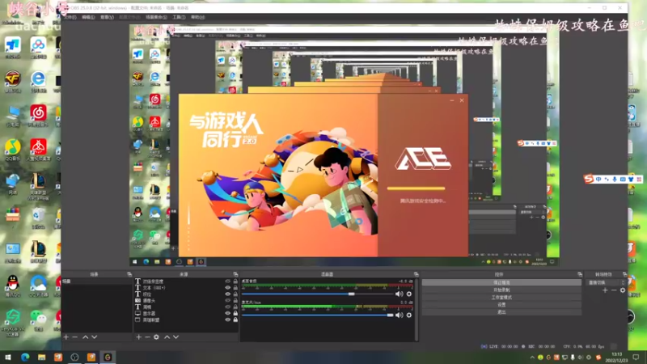Pop out the controls dock panel
The height and width of the screenshot is (364, 647).
coord(580,274)
